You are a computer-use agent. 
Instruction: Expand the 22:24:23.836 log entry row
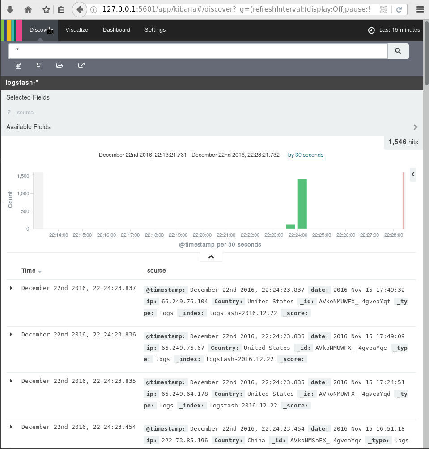pos(11,335)
